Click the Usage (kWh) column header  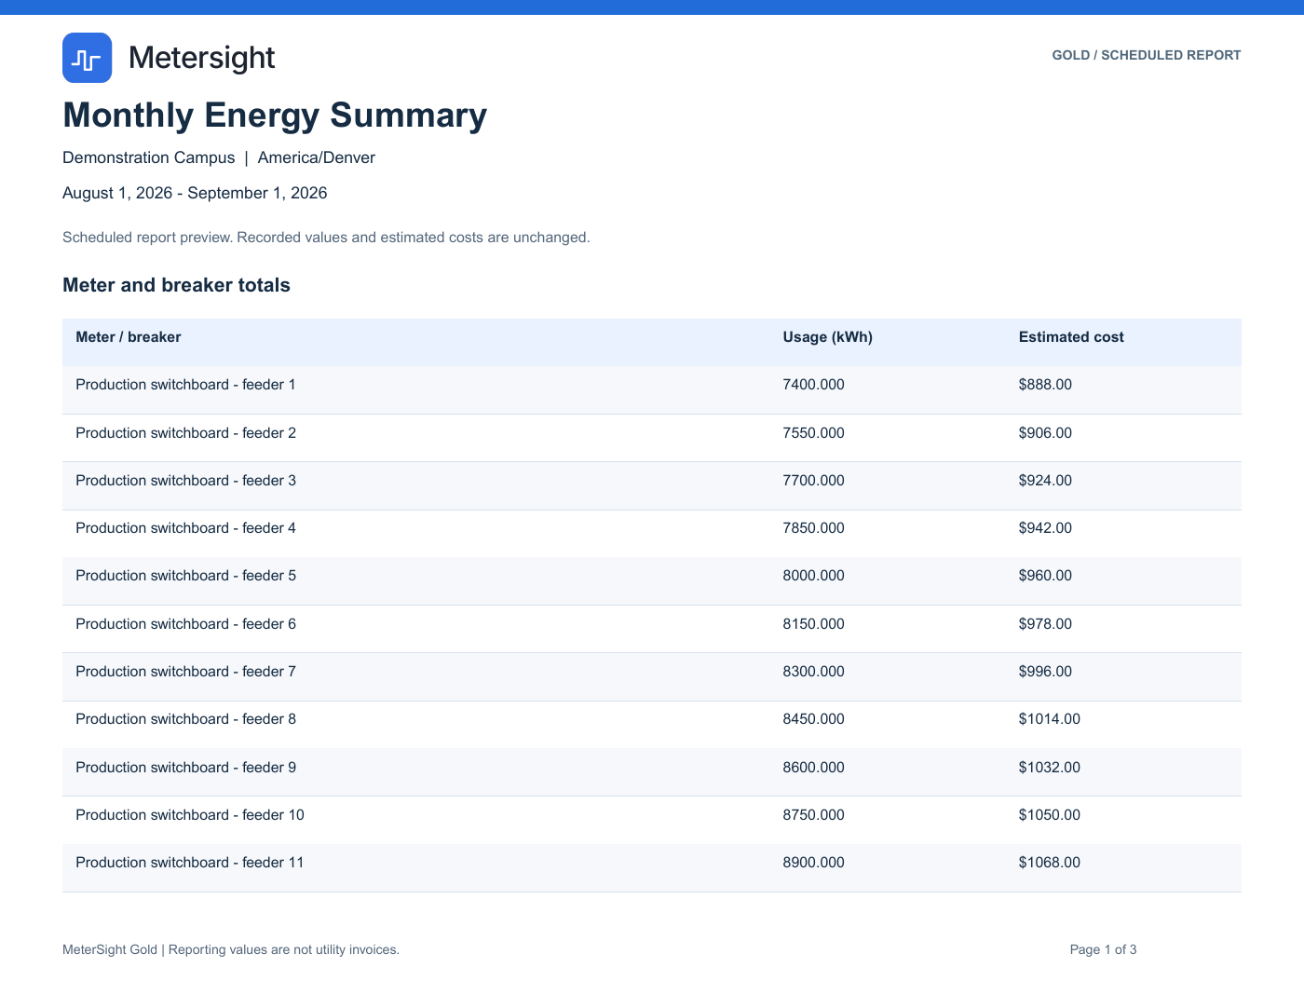828,337
